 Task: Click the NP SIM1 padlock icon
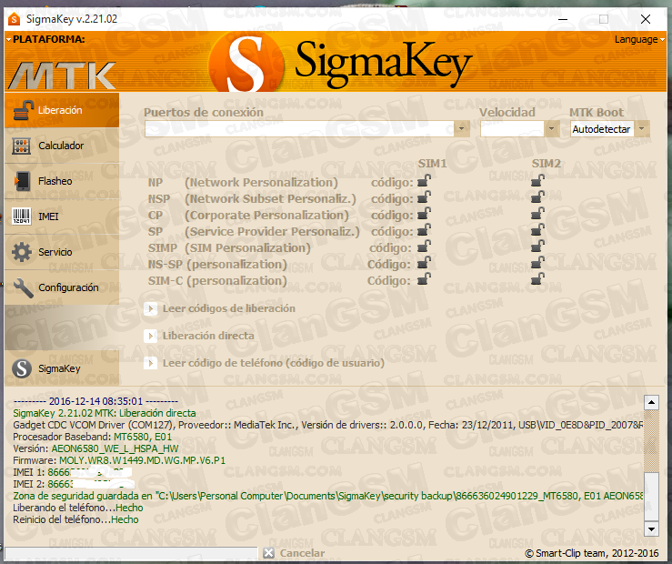(425, 181)
